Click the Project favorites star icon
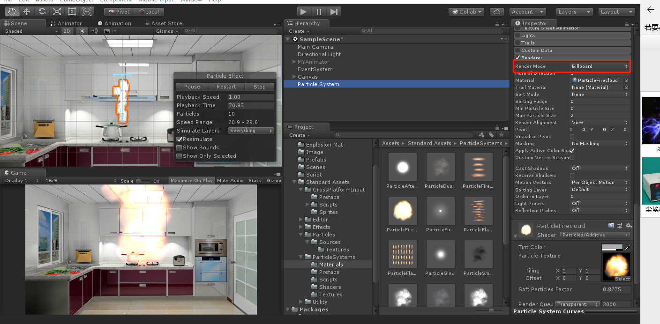Screen dimensions: 660x324 click(x=501, y=135)
